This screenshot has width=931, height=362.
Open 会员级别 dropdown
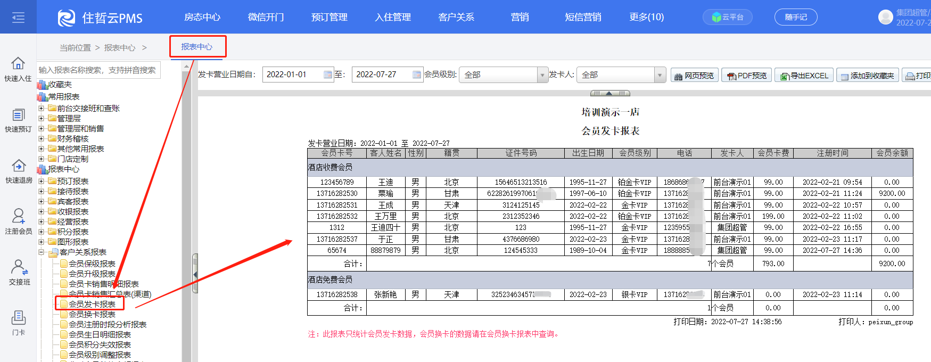pos(504,75)
